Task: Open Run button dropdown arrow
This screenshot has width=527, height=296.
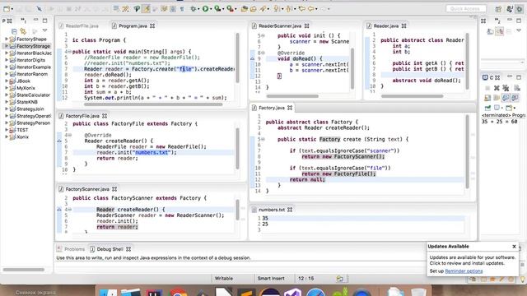Action: pyautogui.click(x=211, y=9)
